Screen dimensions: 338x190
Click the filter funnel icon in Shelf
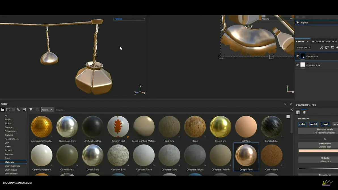point(31,110)
